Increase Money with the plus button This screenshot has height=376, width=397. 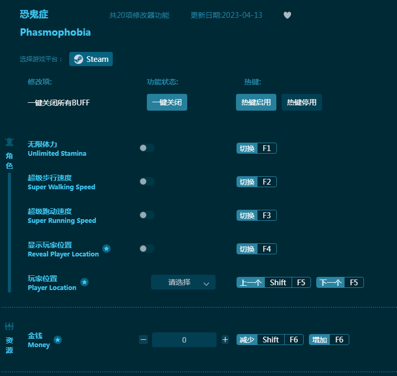point(225,339)
